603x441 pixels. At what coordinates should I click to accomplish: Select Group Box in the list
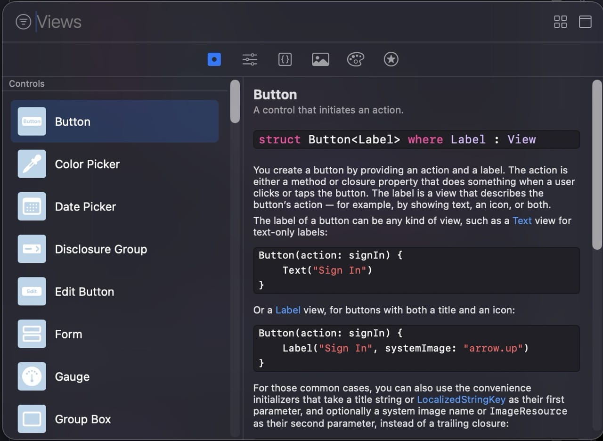tap(114, 419)
